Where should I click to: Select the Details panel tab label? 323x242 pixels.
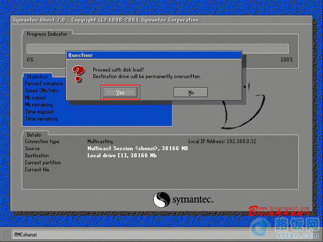click(x=34, y=135)
